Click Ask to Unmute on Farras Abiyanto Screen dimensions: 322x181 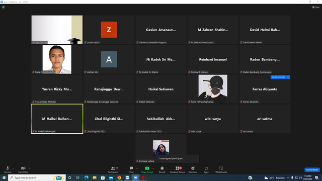tap(278, 77)
